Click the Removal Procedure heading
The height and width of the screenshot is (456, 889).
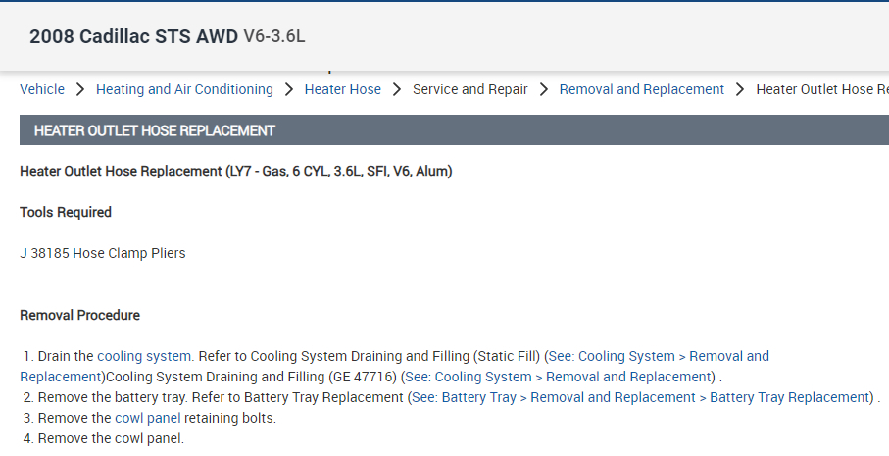coord(79,315)
